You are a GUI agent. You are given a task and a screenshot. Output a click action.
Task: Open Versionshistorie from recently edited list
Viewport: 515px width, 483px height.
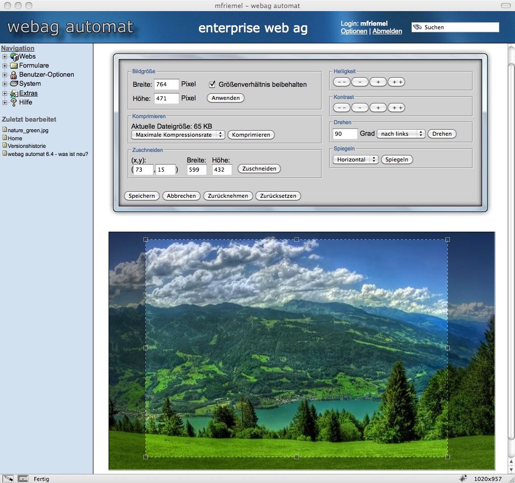[x=27, y=146]
